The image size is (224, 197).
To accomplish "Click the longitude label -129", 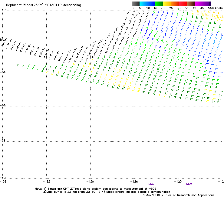I will (90, 182).
